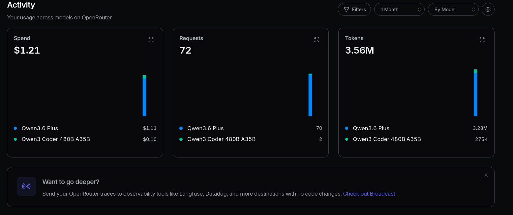Dismiss the Want to go deeper banner
The image size is (513, 215).
(x=486, y=175)
